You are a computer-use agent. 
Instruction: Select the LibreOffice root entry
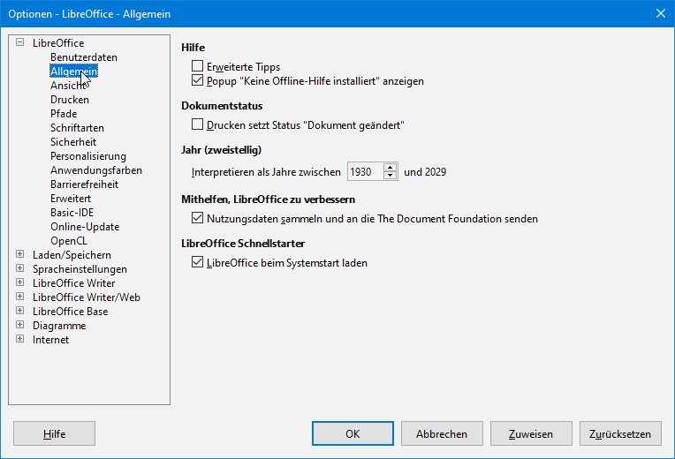pos(58,43)
